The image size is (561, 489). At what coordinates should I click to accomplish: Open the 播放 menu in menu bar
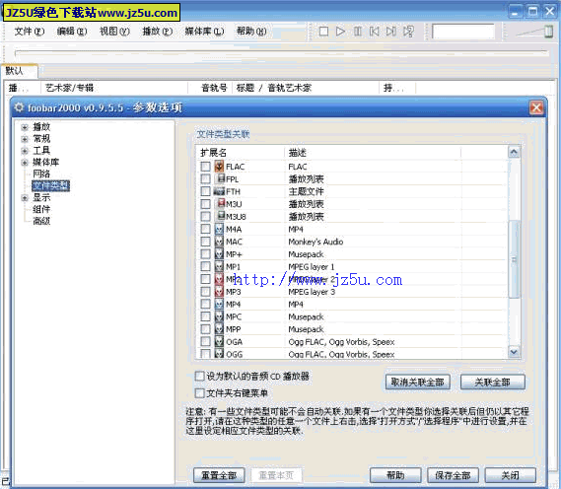(x=158, y=32)
